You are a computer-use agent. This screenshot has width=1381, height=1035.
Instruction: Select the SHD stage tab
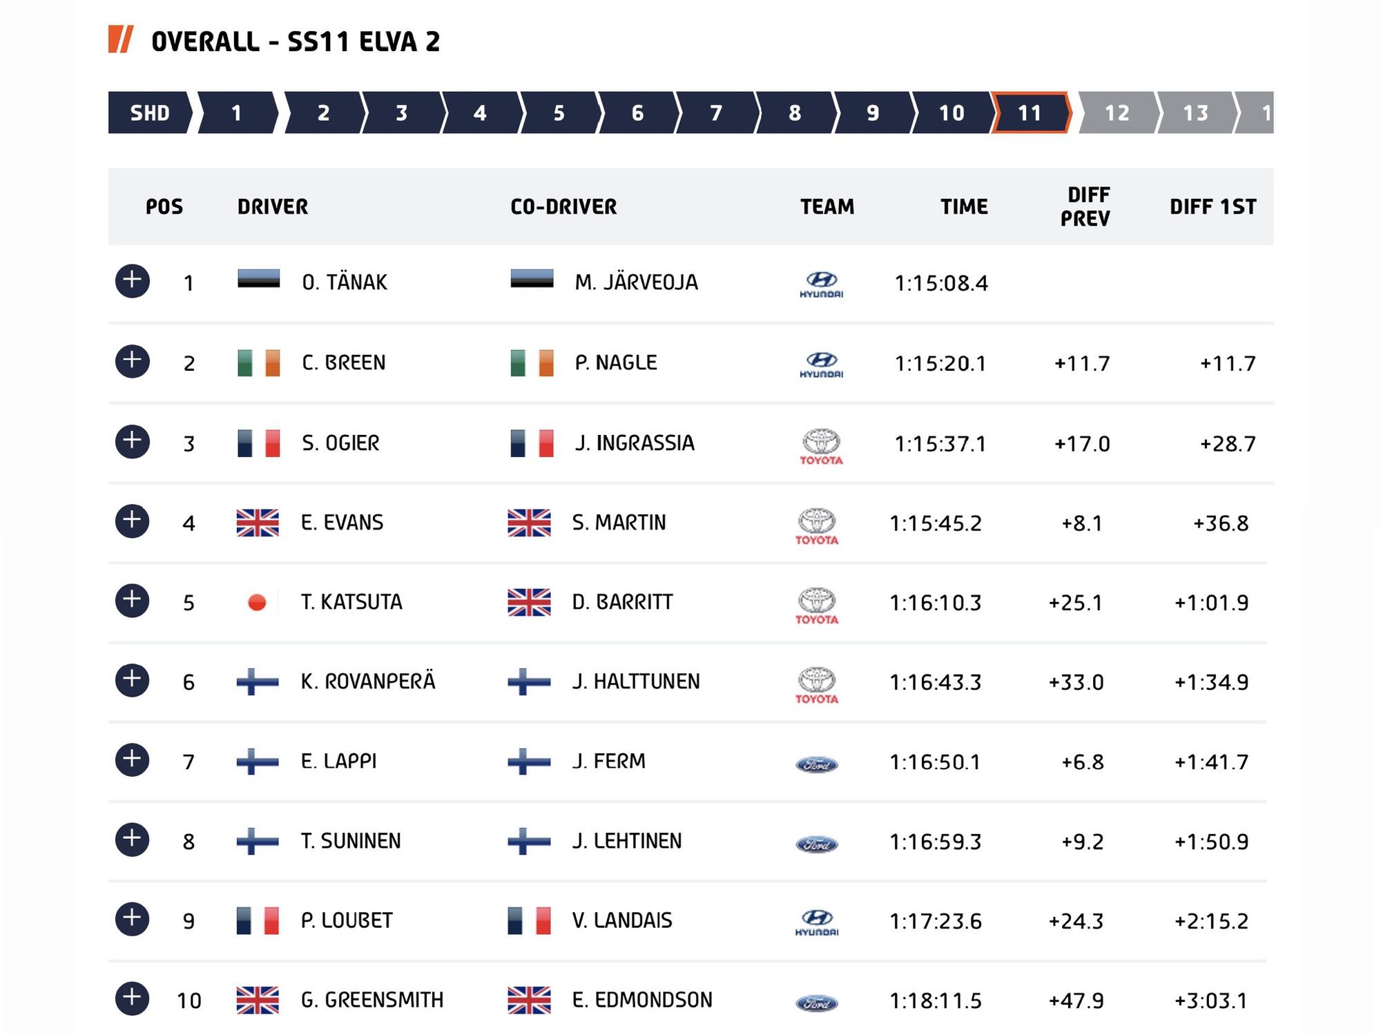click(151, 113)
